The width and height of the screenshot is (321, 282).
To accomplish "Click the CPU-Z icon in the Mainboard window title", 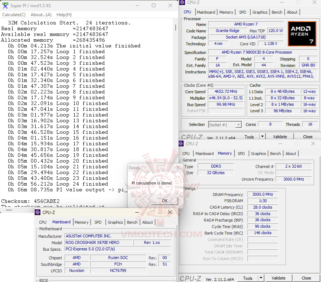I will pos(38,212).
